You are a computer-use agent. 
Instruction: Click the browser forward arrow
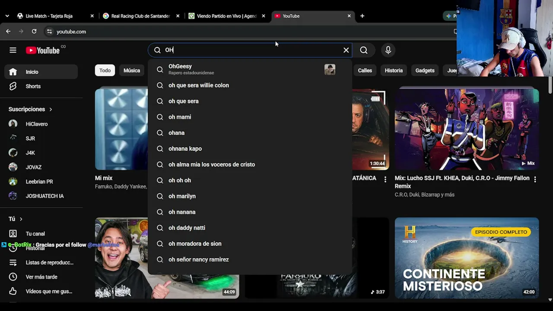(x=21, y=32)
